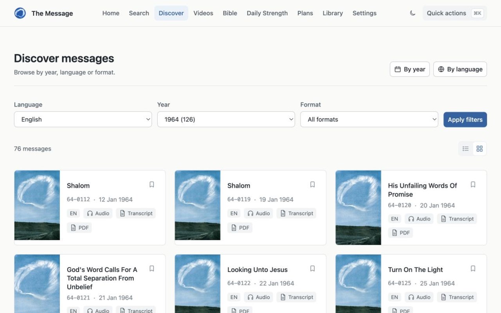Viewport: 501px width, 313px height.
Task: Go to Plans page
Action: pos(305,13)
